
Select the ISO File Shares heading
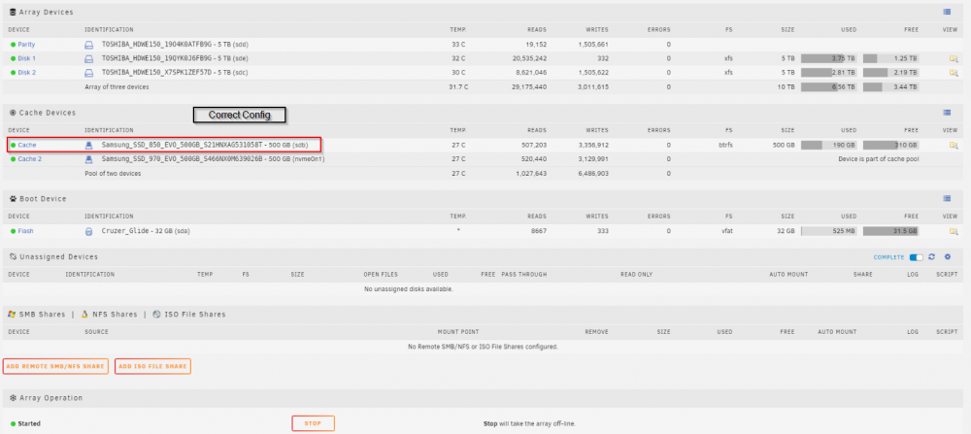pyautogui.click(x=195, y=315)
